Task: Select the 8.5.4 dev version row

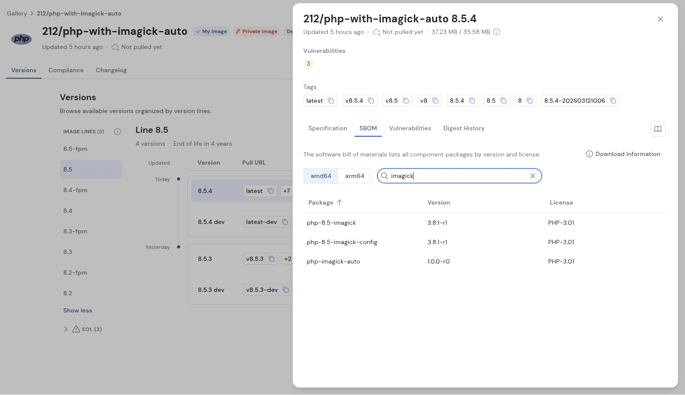Action: tap(242, 222)
